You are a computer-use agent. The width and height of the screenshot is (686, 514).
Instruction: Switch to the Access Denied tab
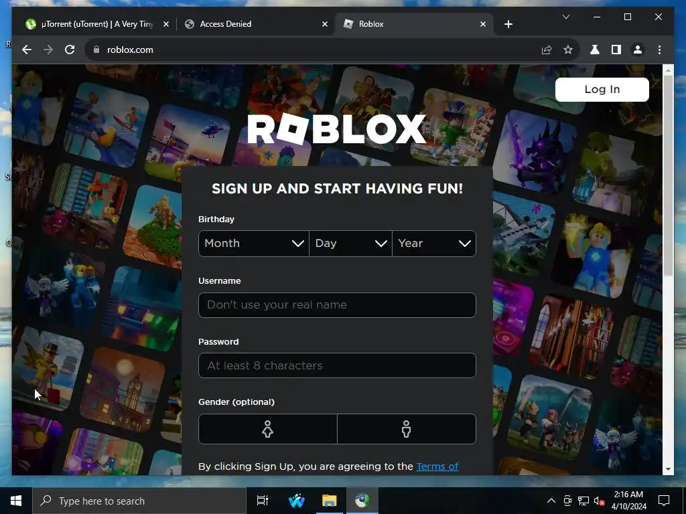pos(256,24)
